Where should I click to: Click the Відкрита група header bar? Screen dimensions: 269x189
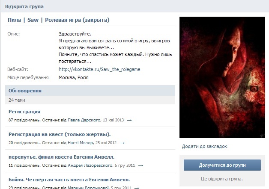tap(134, 6)
